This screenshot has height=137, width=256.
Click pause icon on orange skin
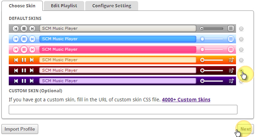(x=24, y=60)
